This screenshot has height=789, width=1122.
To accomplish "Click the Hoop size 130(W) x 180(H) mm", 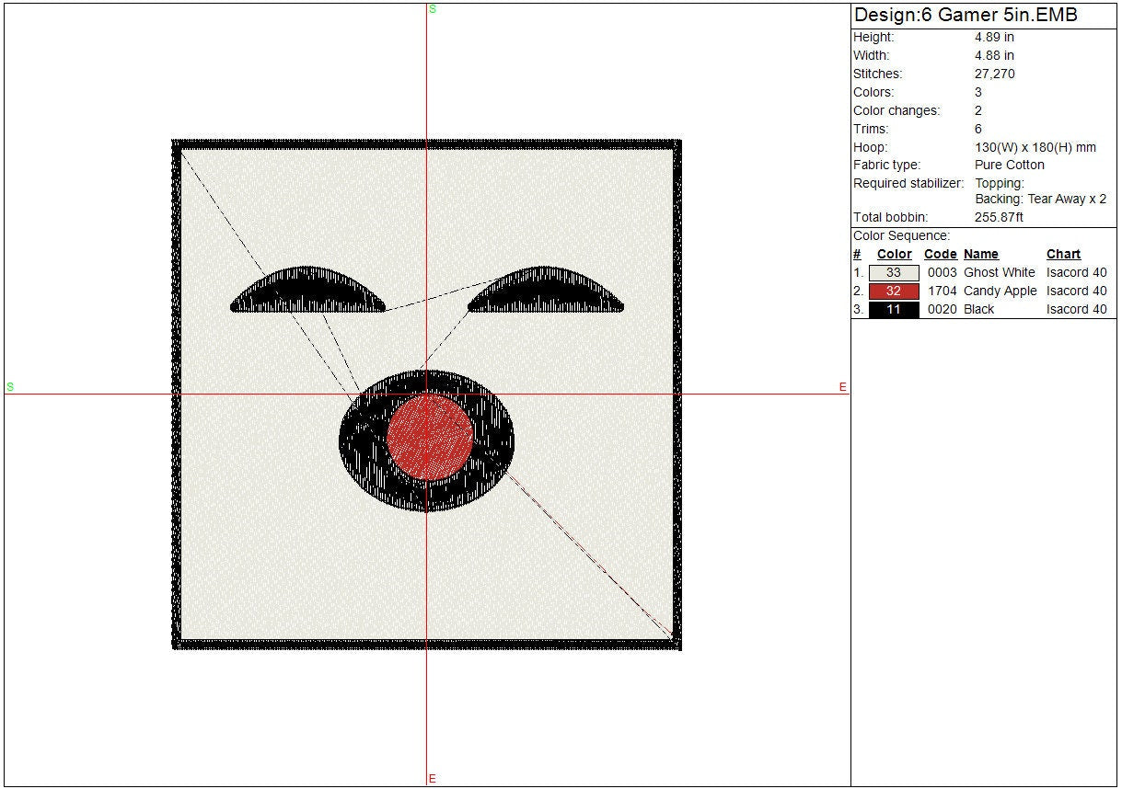I will click(1035, 147).
